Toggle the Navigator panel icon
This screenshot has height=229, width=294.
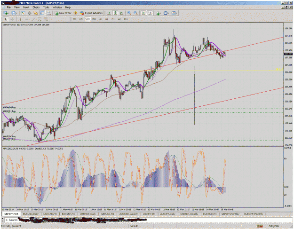pos(36,13)
